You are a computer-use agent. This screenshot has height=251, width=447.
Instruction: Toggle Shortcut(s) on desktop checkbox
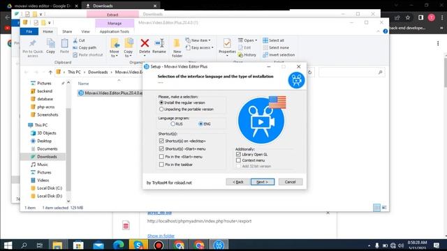(161, 141)
